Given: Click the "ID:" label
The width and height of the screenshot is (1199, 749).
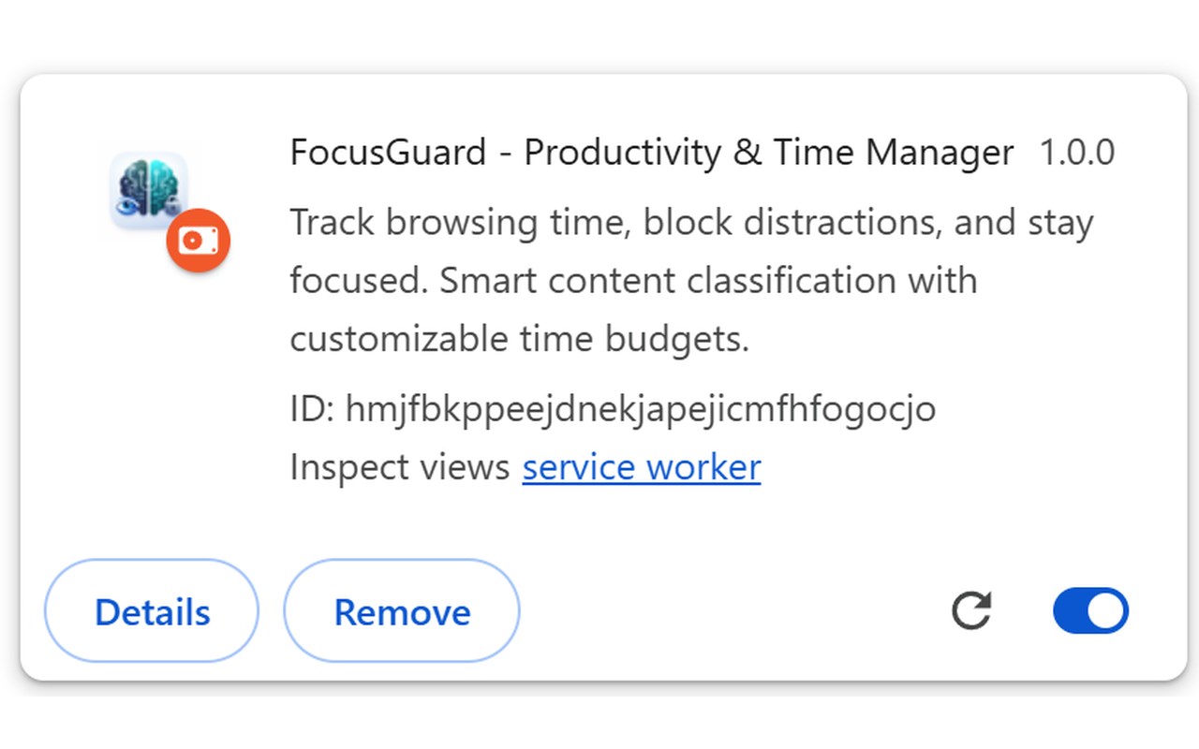Looking at the screenshot, I should (x=311, y=409).
